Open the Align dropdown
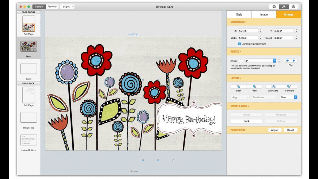The width and height of the screenshot is (318, 179). point(240,97)
